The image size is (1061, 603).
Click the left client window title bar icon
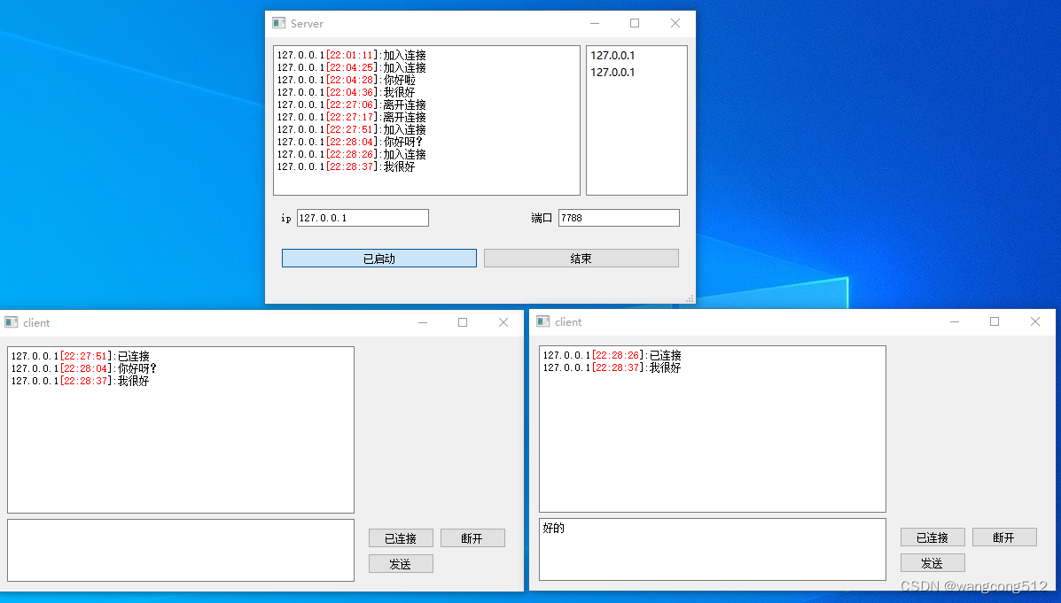[11, 322]
